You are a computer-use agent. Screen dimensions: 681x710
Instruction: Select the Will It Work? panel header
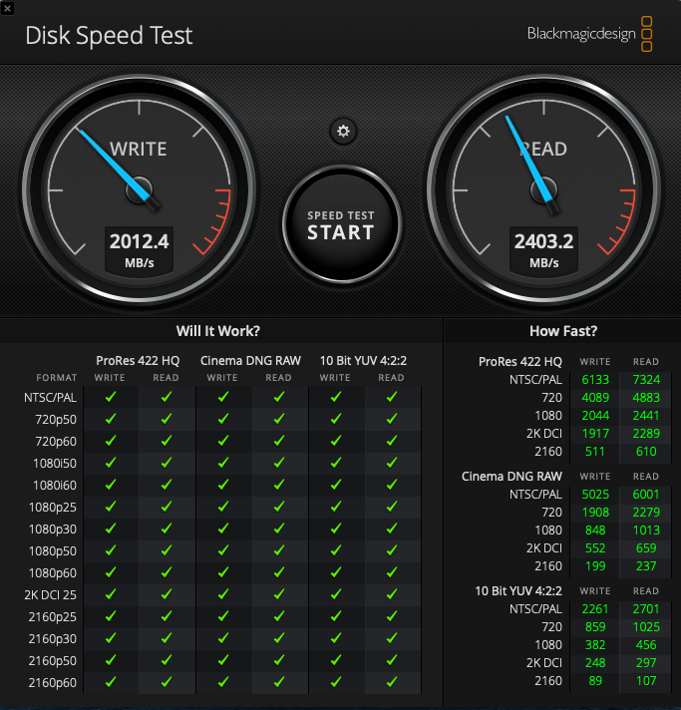(218, 331)
